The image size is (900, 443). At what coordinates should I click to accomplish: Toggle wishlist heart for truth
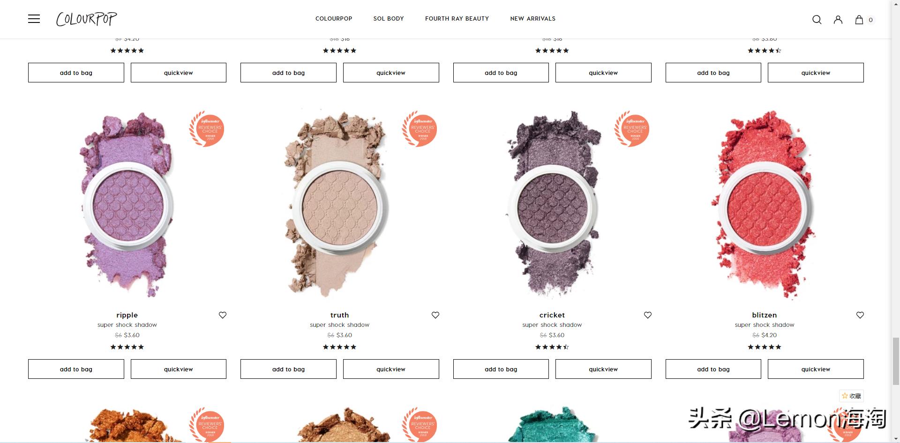pyautogui.click(x=435, y=315)
